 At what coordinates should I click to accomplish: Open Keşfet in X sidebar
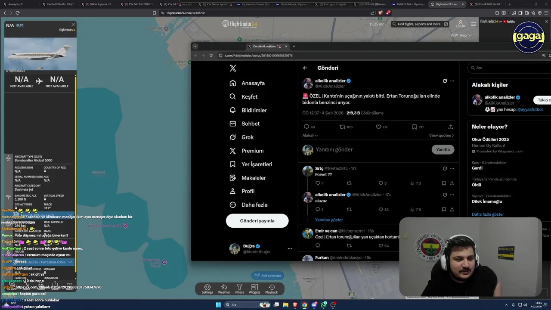pyautogui.click(x=244, y=97)
